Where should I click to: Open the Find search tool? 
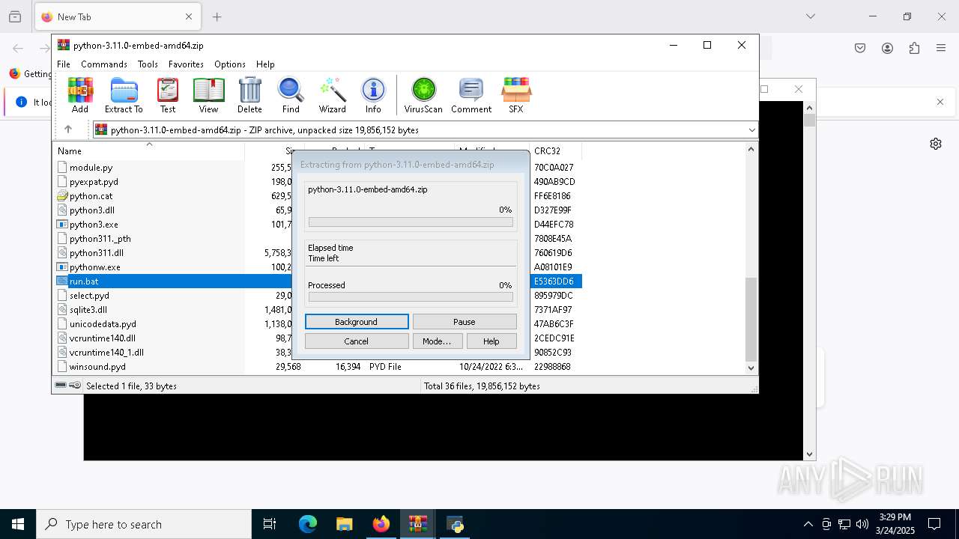(291, 95)
